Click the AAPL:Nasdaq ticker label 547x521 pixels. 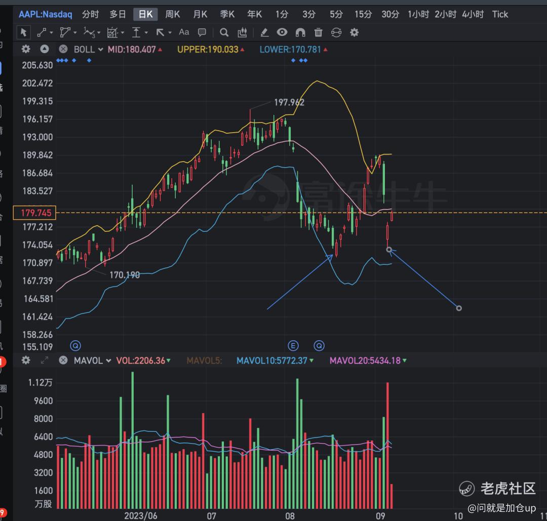pos(46,14)
